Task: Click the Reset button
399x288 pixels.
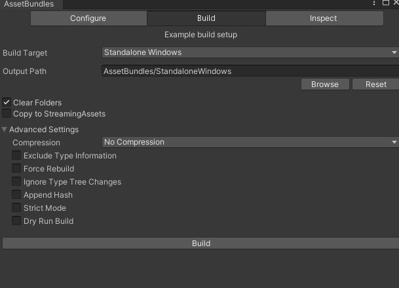Action: 375,84
